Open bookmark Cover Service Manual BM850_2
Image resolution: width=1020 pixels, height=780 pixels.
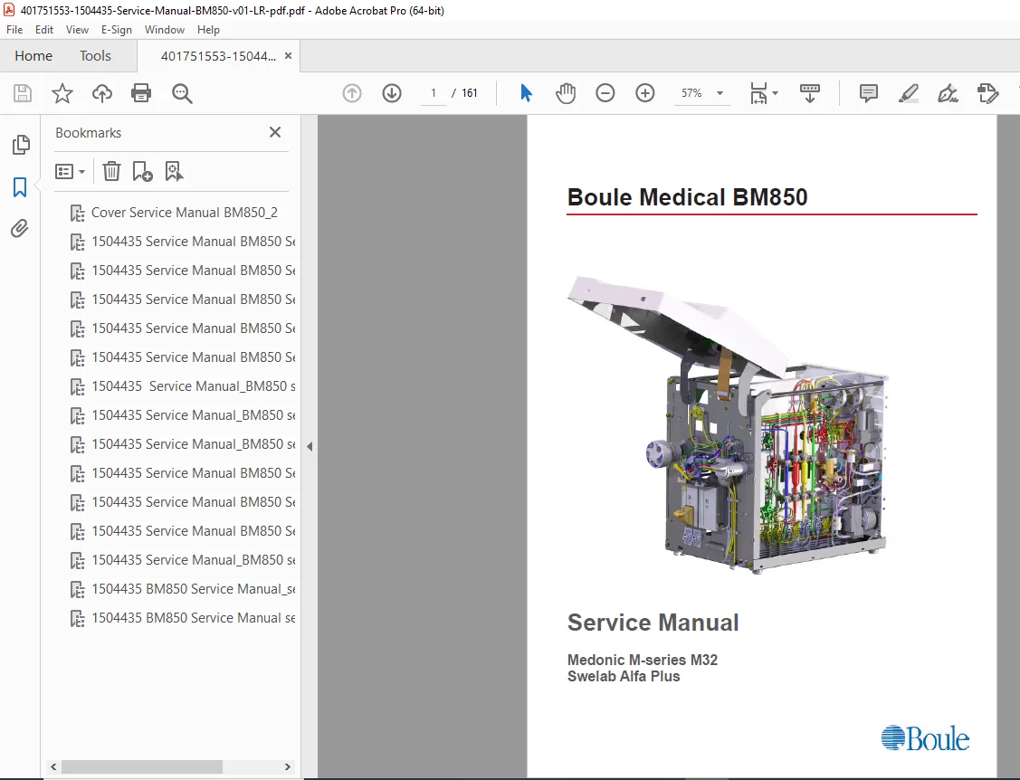pyautogui.click(x=184, y=213)
